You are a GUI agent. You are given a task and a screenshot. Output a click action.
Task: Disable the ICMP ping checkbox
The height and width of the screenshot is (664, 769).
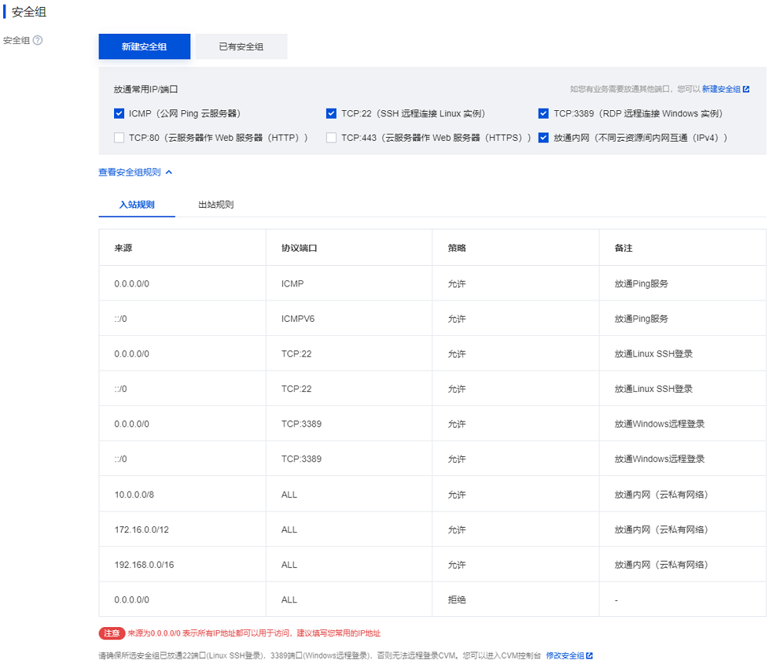119,113
